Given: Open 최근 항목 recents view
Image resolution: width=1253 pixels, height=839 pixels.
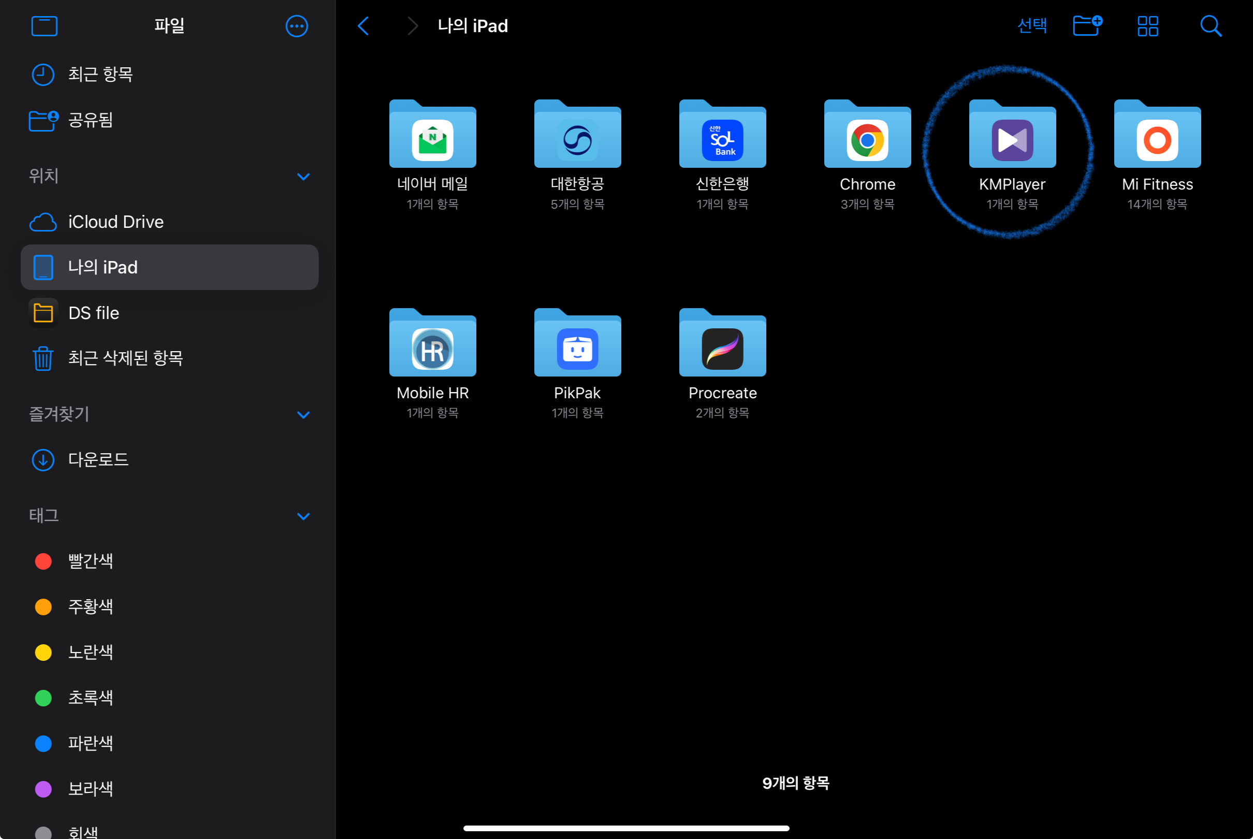Looking at the screenshot, I should point(100,74).
